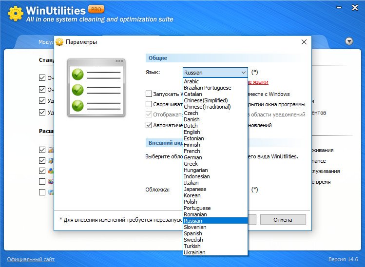Image resolution: width=365 pixels, height=267 pixels.
Task: Toggle 'Запускать' with Windows checkbox
Action: click(149, 94)
